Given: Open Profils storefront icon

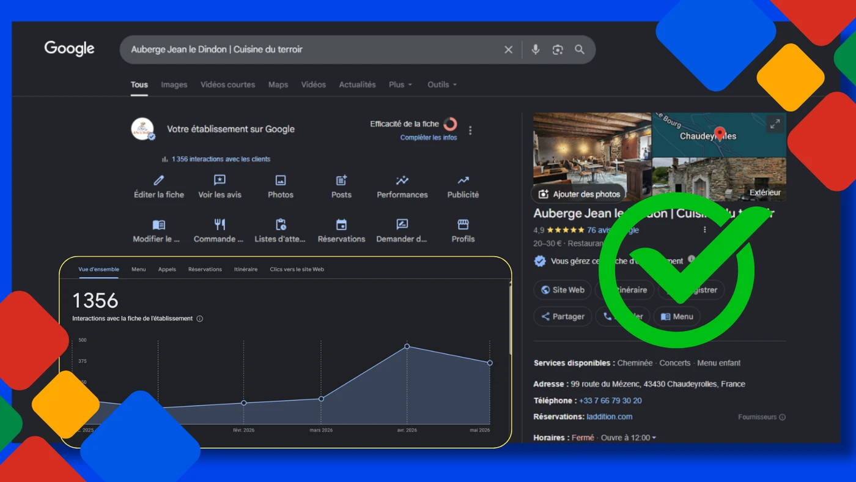Looking at the screenshot, I should point(463,224).
